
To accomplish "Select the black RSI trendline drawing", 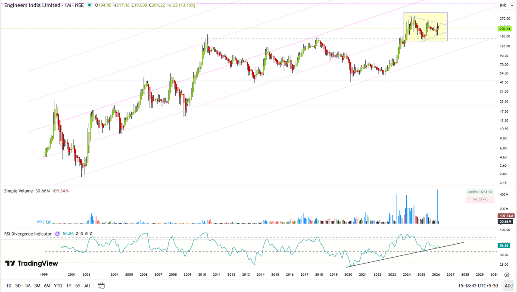I will tap(405, 255).
